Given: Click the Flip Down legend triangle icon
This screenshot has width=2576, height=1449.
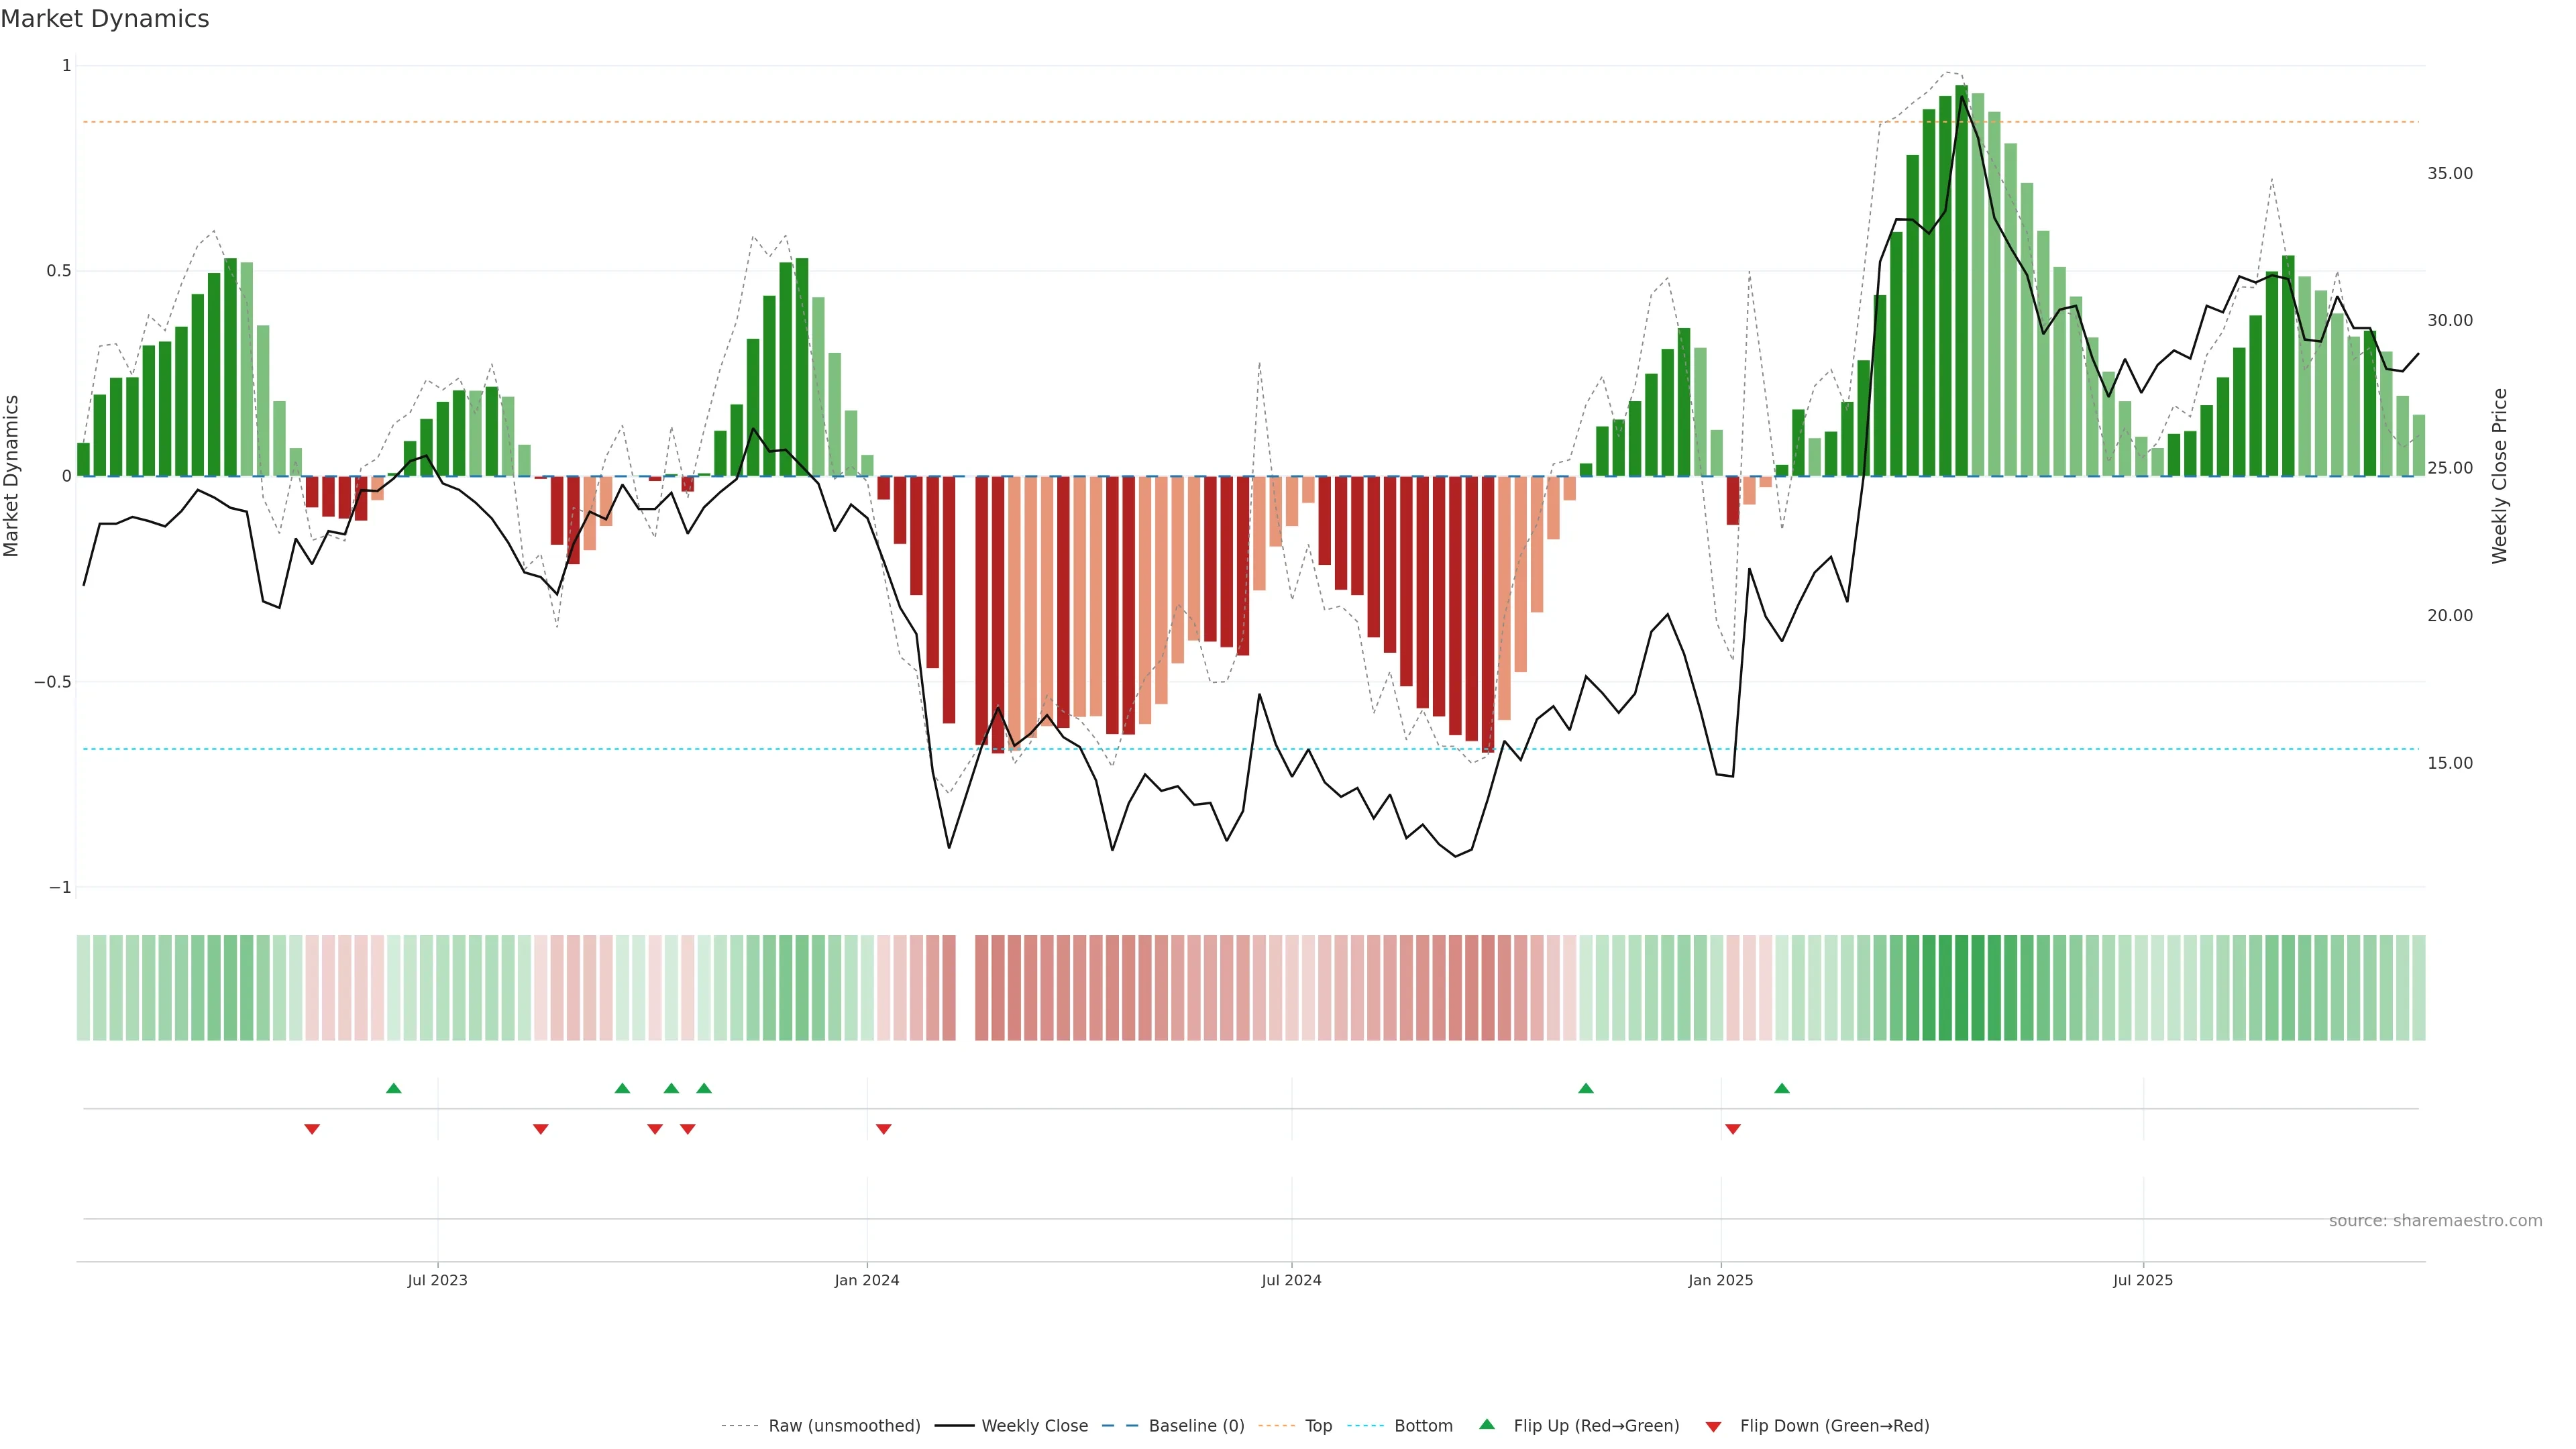Looking at the screenshot, I should [1713, 1426].
